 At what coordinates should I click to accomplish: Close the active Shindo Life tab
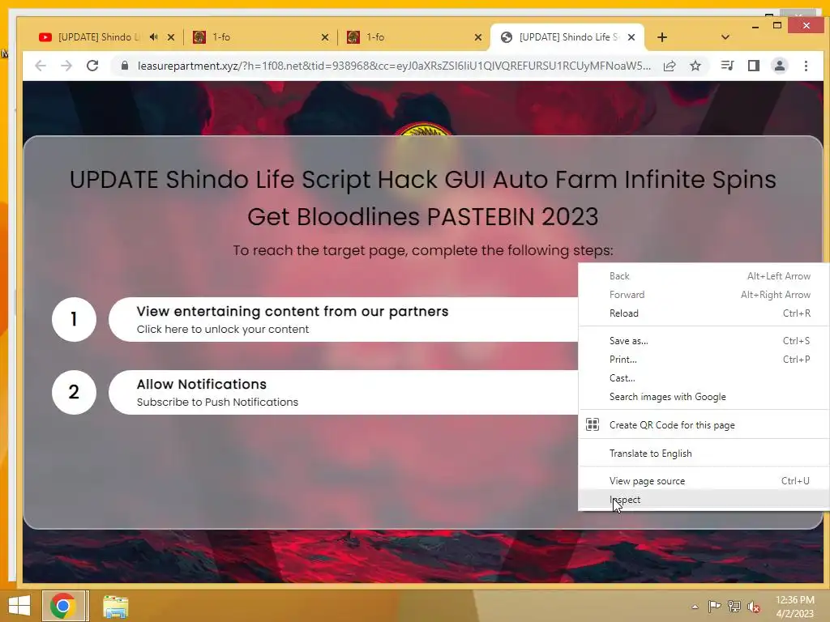(x=631, y=37)
